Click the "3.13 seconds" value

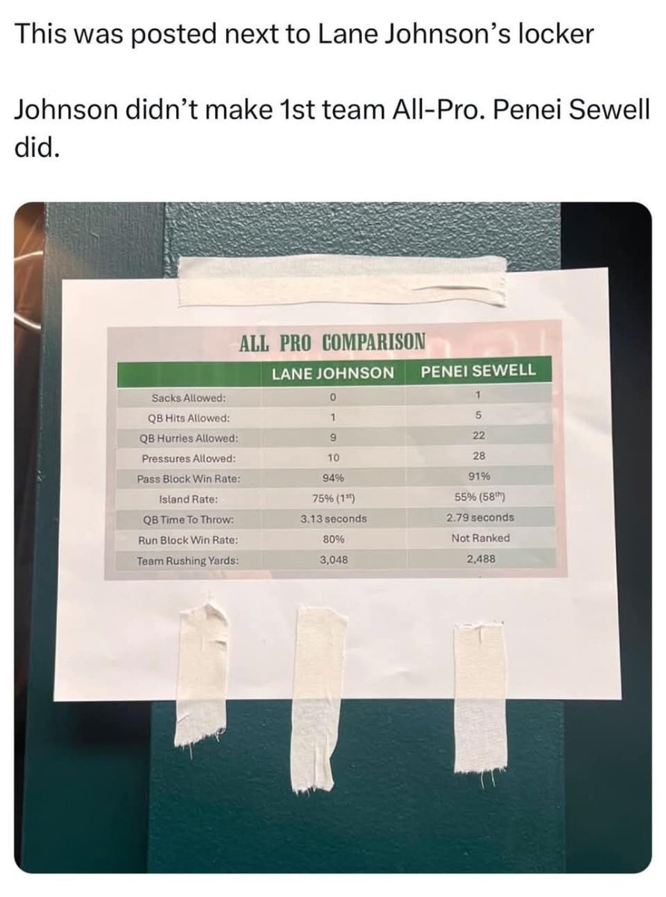tap(333, 518)
